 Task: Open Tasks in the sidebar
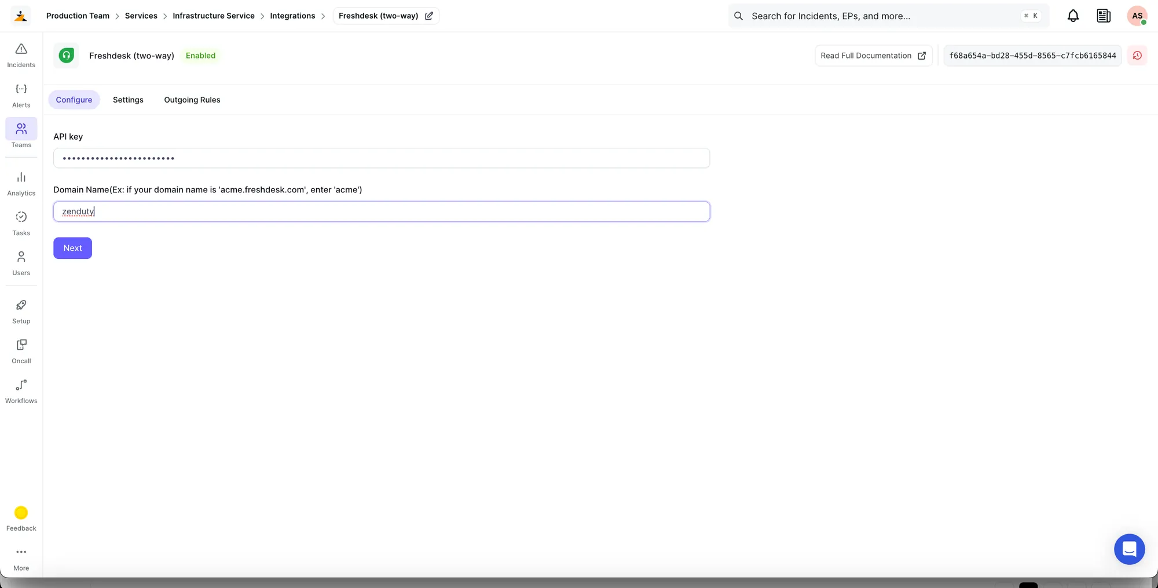point(21,224)
